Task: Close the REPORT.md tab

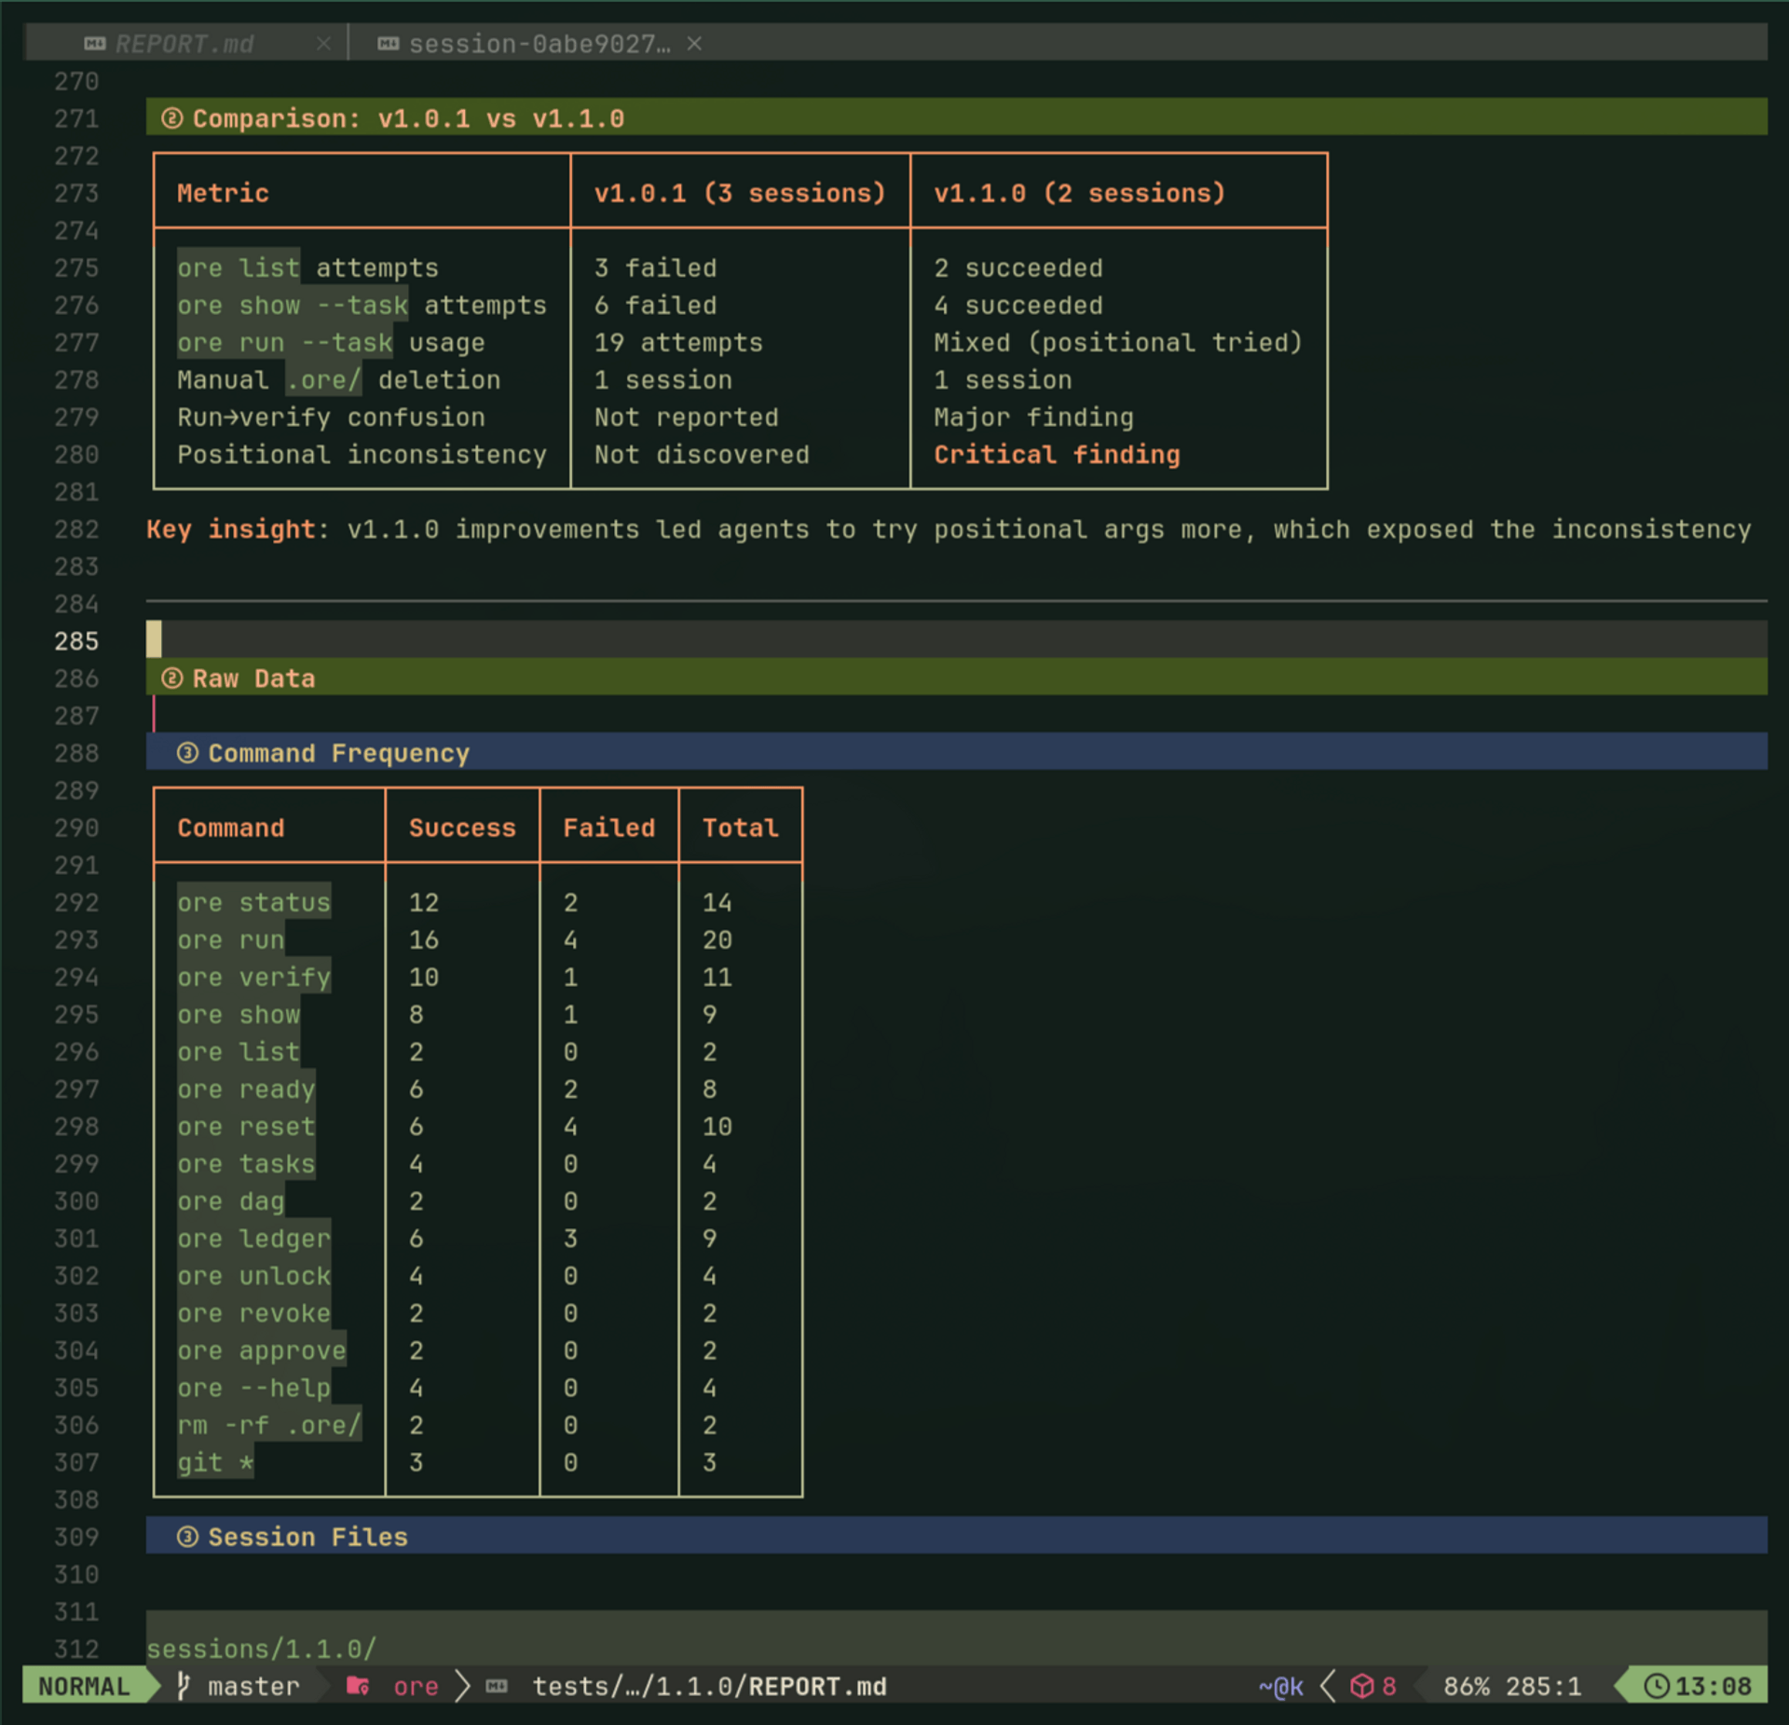Action: click(x=323, y=43)
